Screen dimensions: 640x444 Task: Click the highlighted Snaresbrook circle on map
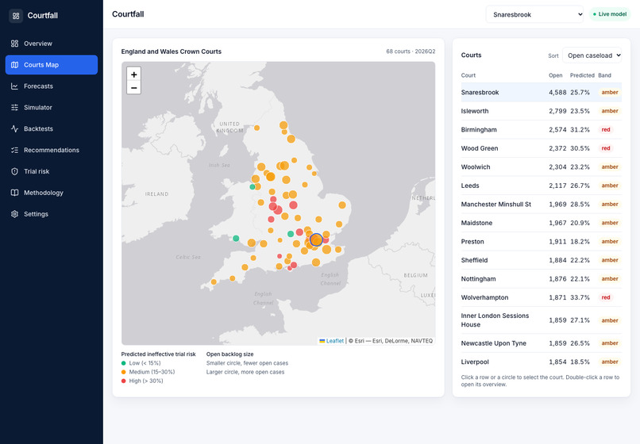[x=316, y=239]
